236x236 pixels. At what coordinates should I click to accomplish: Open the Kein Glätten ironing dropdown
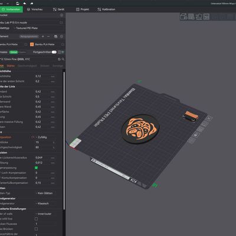point(45,193)
